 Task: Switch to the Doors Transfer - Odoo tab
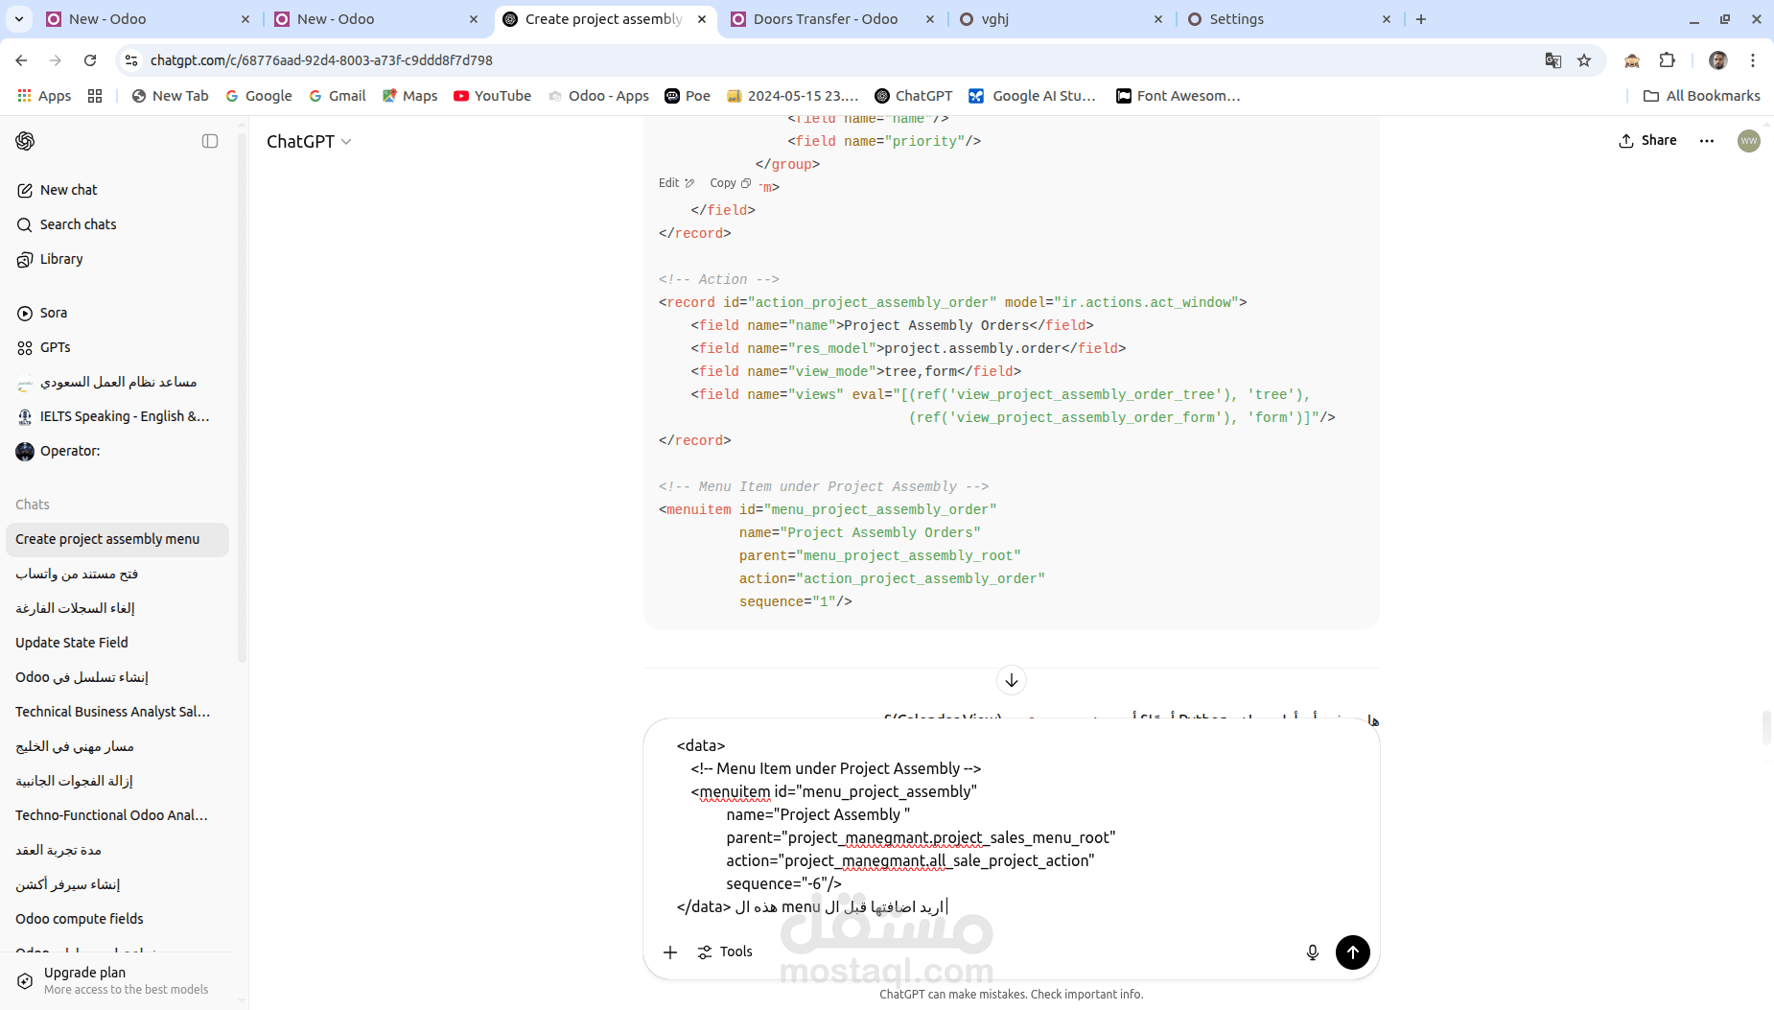pyautogui.click(x=833, y=19)
